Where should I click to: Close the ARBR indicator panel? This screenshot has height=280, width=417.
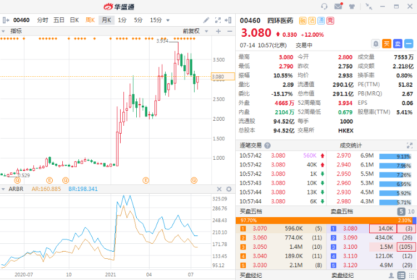(219, 189)
